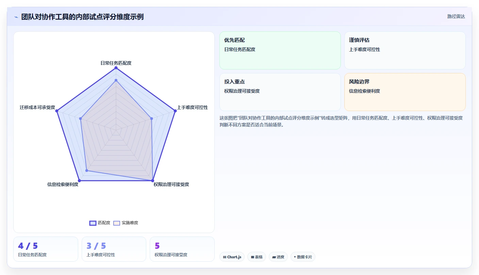Screen dimensions: 479x275
Task: Select the 表格 tag chip
Action: pyautogui.click(x=257, y=257)
